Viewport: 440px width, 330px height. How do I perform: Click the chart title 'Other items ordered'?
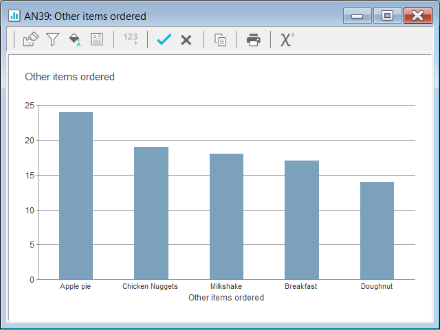click(69, 77)
